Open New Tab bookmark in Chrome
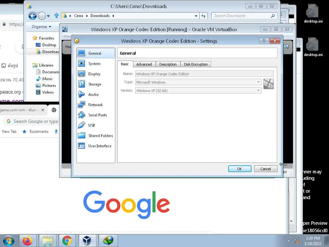This screenshot has height=247, width=329. 9,132
